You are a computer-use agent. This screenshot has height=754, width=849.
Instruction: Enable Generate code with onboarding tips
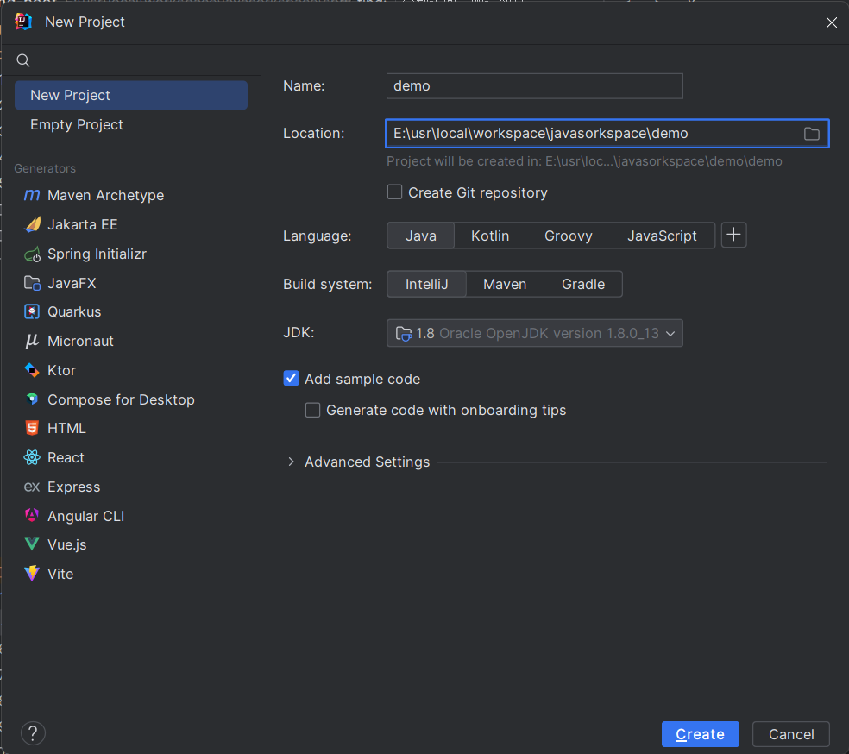pyautogui.click(x=312, y=410)
